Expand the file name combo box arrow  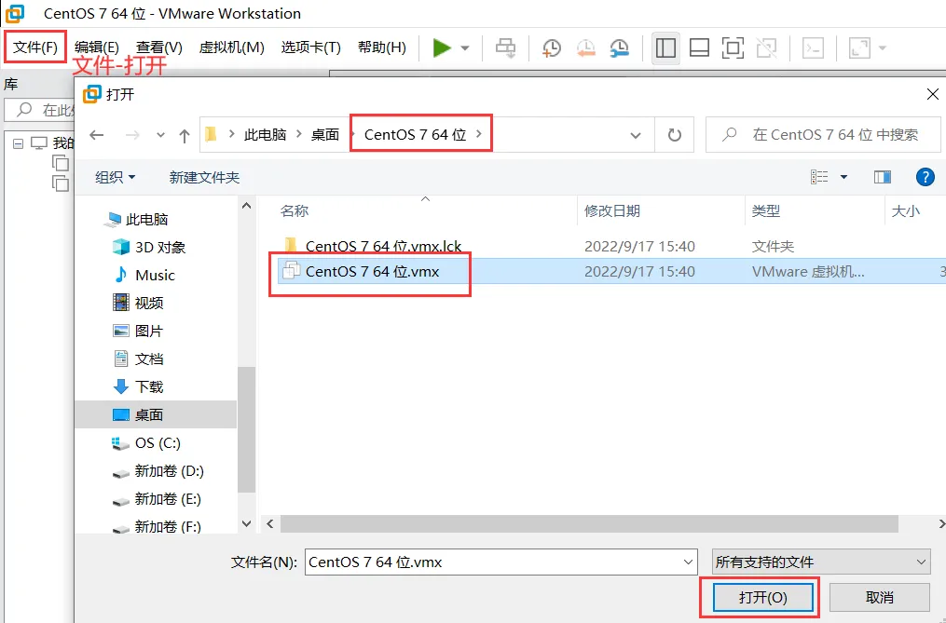tap(688, 562)
